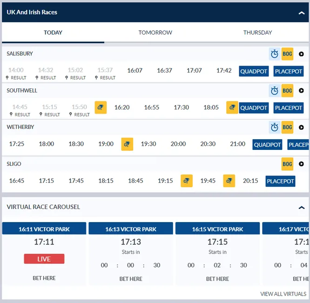Open the Sligo 16:45 race

point(17,181)
